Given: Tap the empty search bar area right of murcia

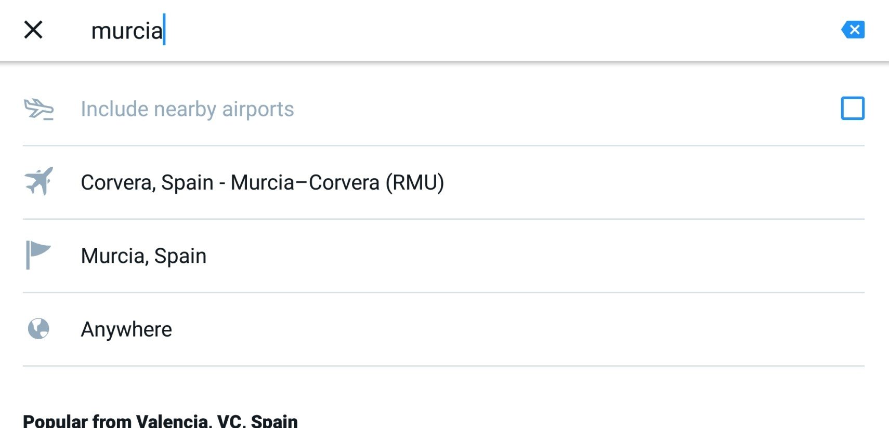Looking at the screenshot, I should coord(499,30).
